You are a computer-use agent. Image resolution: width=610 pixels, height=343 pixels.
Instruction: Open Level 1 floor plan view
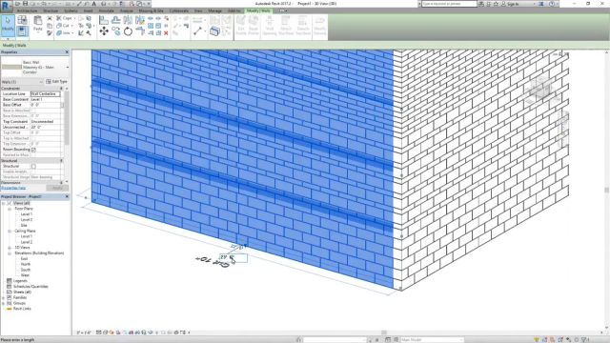click(27, 214)
